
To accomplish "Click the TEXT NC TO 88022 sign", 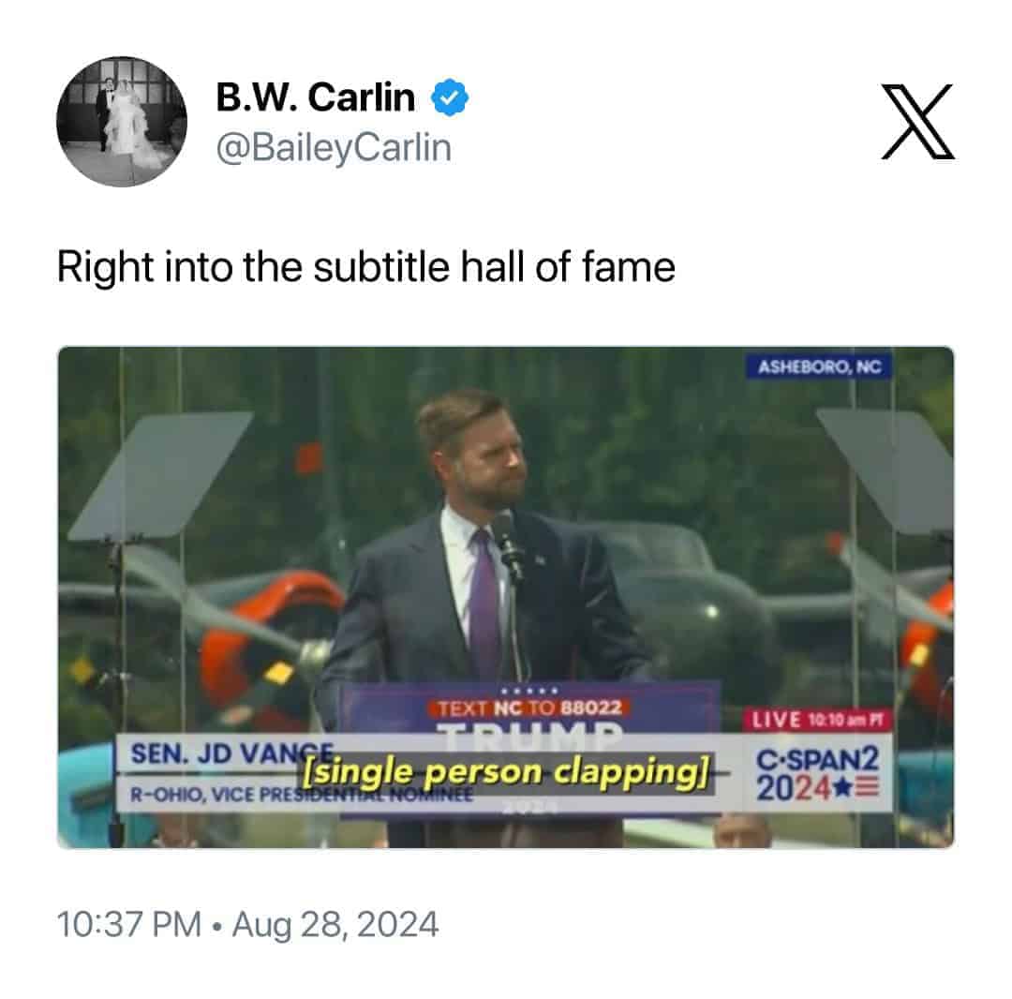I will click(x=529, y=708).
